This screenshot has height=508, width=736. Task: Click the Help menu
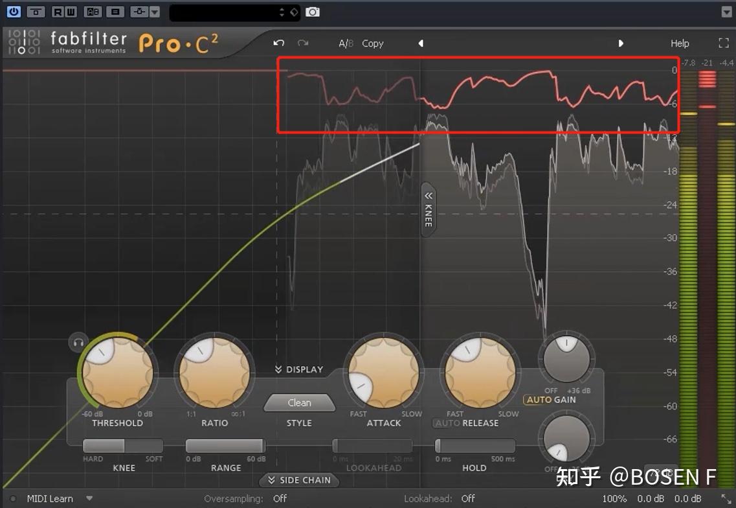680,43
